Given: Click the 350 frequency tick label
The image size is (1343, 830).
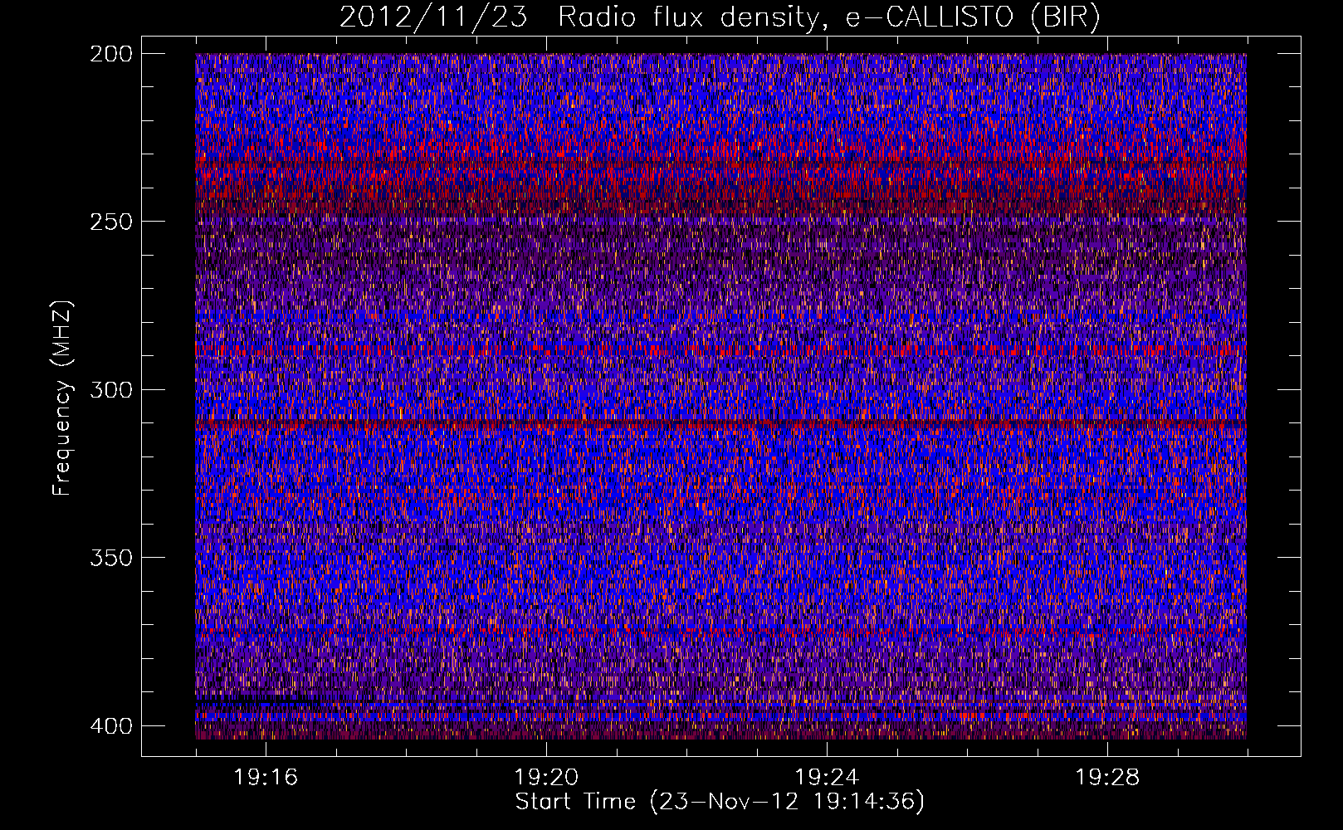Looking at the screenshot, I should pos(110,558).
